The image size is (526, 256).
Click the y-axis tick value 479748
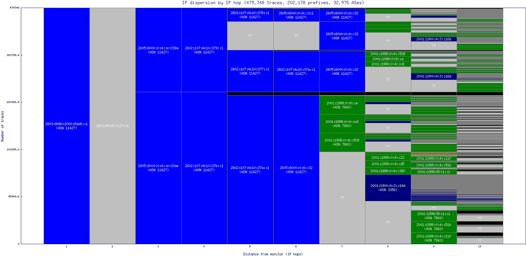click(x=14, y=8)
